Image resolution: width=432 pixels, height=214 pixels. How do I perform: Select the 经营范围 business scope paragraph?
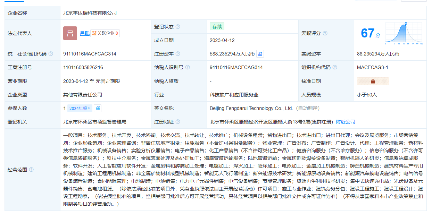click(x=243, y=170)
